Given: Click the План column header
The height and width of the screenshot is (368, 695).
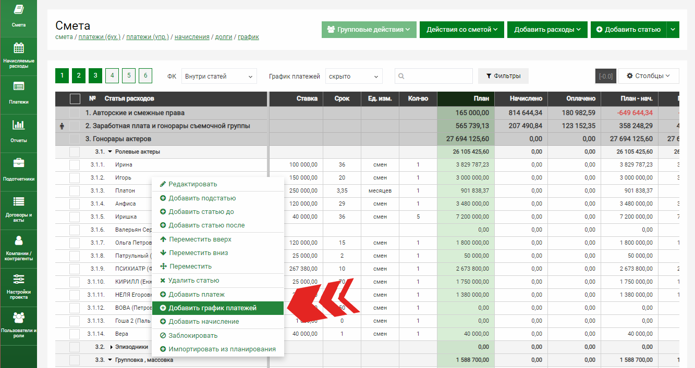Looking at the screenshot, I should 466,99.
